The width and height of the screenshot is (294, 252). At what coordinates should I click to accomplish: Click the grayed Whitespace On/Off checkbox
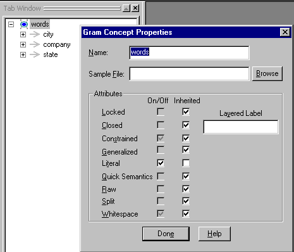pyautogui.click(x=161, y=213)
